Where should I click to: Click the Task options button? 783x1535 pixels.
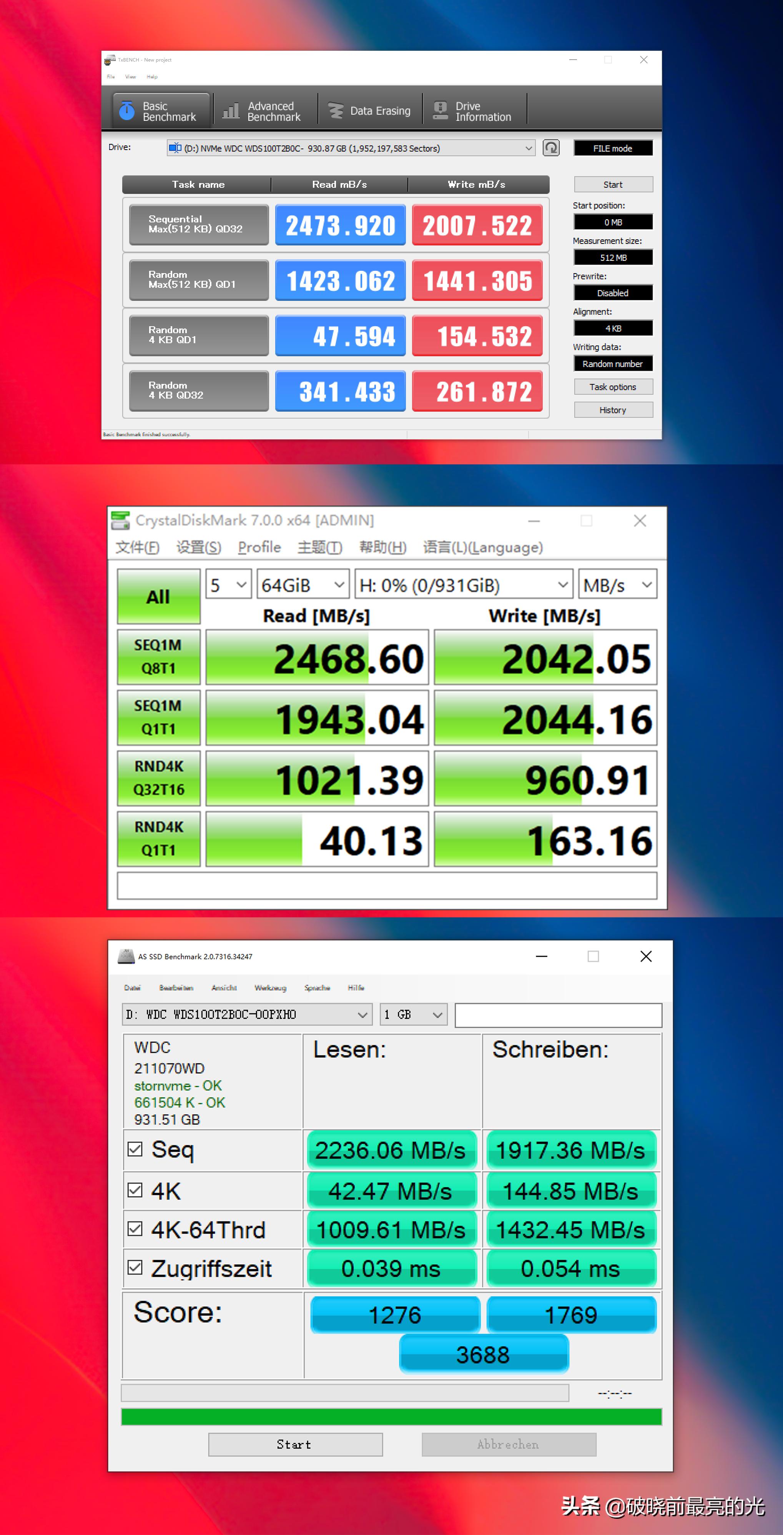pos(613,387)
